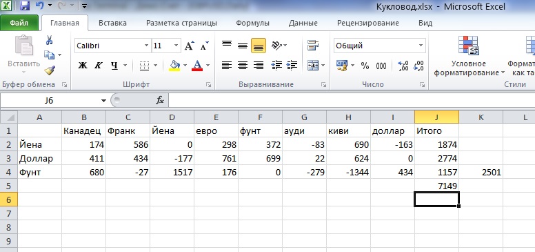
Task: Select cell with value 7149
Action: tap(436, 186)
